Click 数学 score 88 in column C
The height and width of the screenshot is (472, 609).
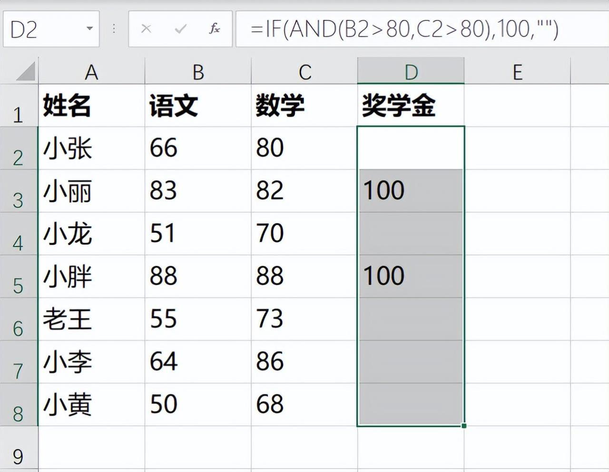(x=304, y=276)
